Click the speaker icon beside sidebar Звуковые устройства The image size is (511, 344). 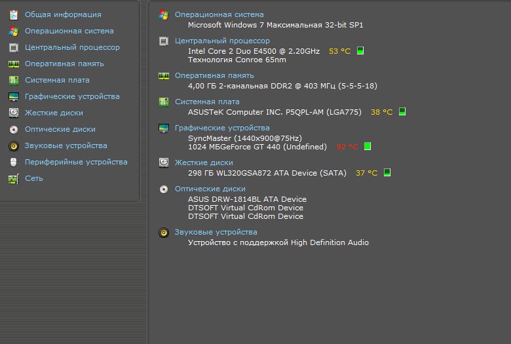click(13, 145)
